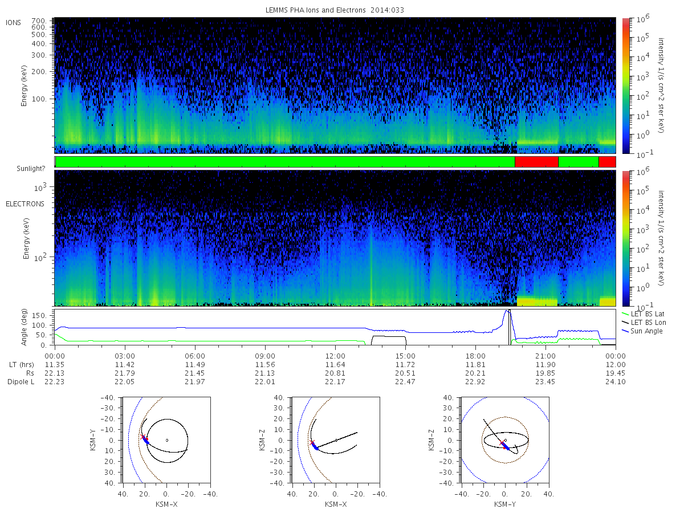Click the Sunlight? label
The image size is (684, 513).
[x=25, y=169]
